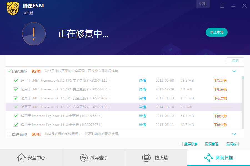
Task: Go to the 防火墙 tab
Action: pos(156,158)
